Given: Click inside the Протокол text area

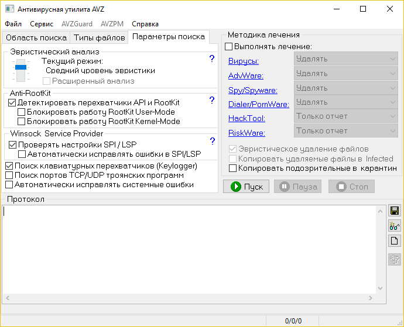Looking at the screenshot, I should click(189, 250).
